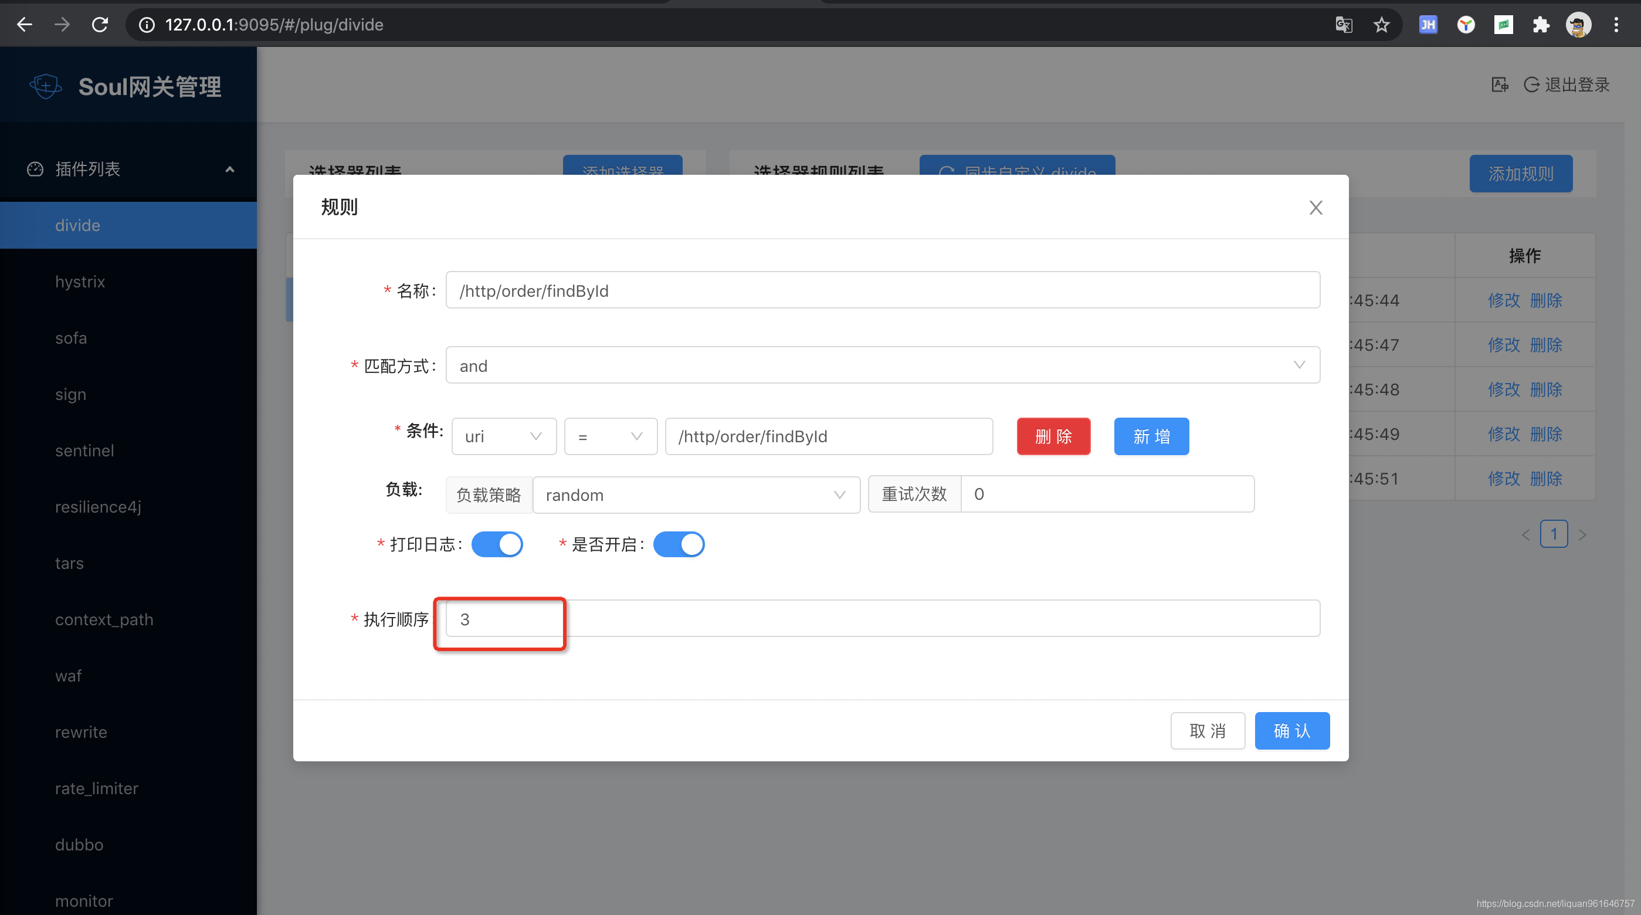This screenshot has height=915, width=1641.
Task: Click the blue 新增 condition button
Action: click(x=1151, y=436)
